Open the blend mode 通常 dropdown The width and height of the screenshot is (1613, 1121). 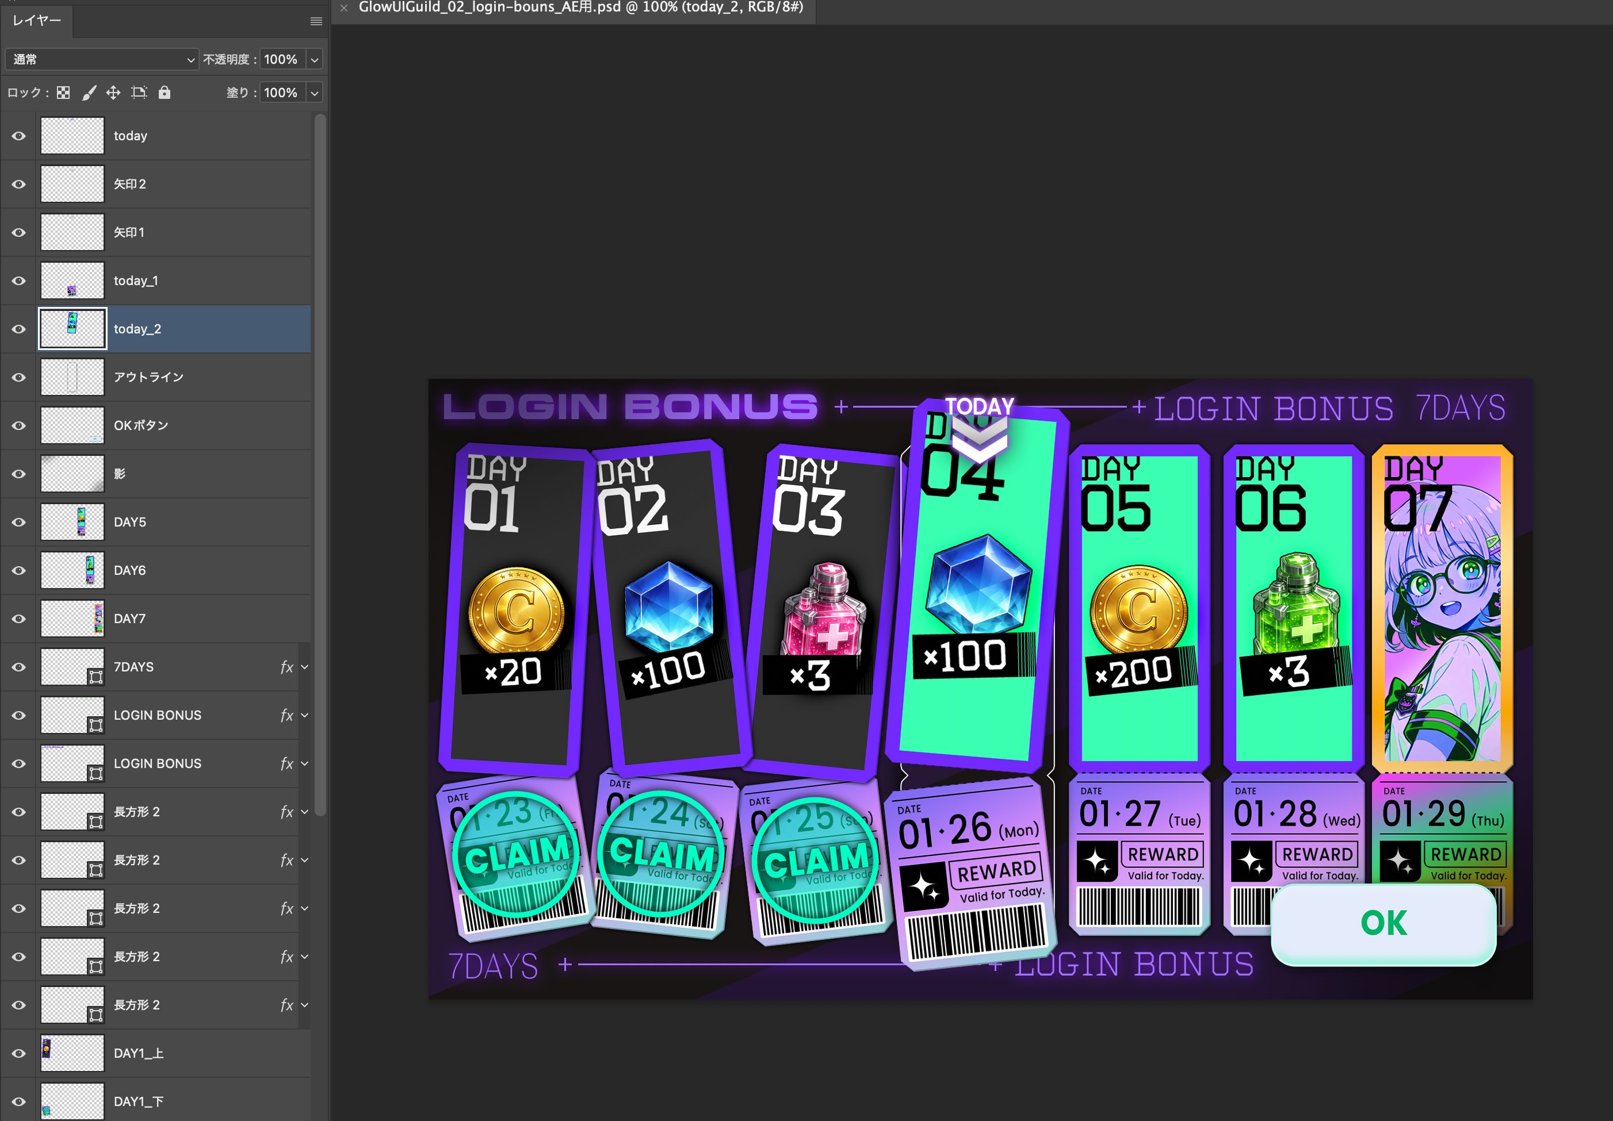tap(102, 60)
